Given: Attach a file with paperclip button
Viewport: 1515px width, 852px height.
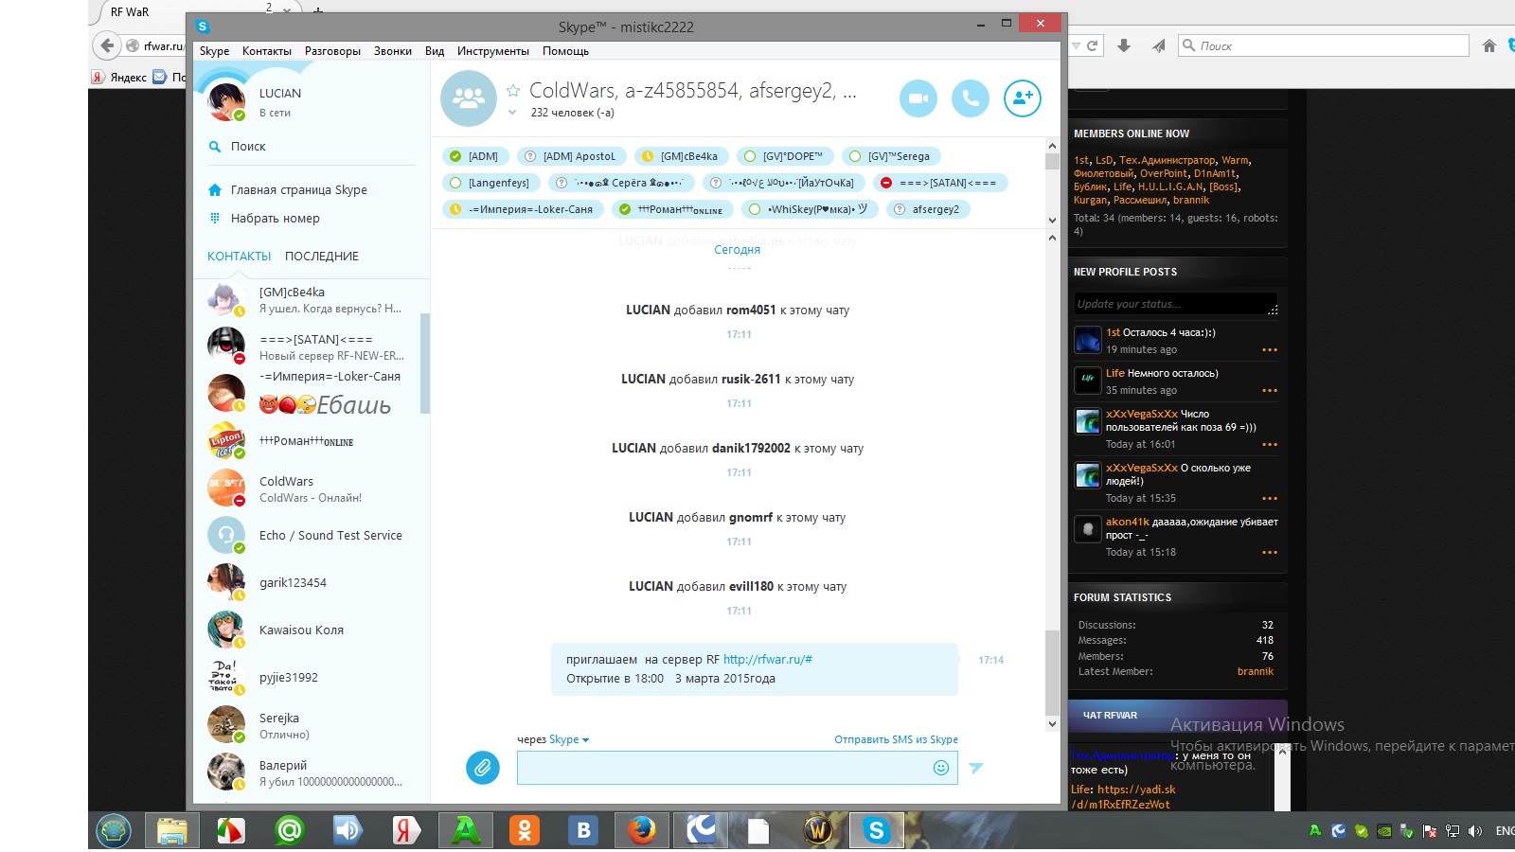Looking at the screenshot, I should pos(483,767).
